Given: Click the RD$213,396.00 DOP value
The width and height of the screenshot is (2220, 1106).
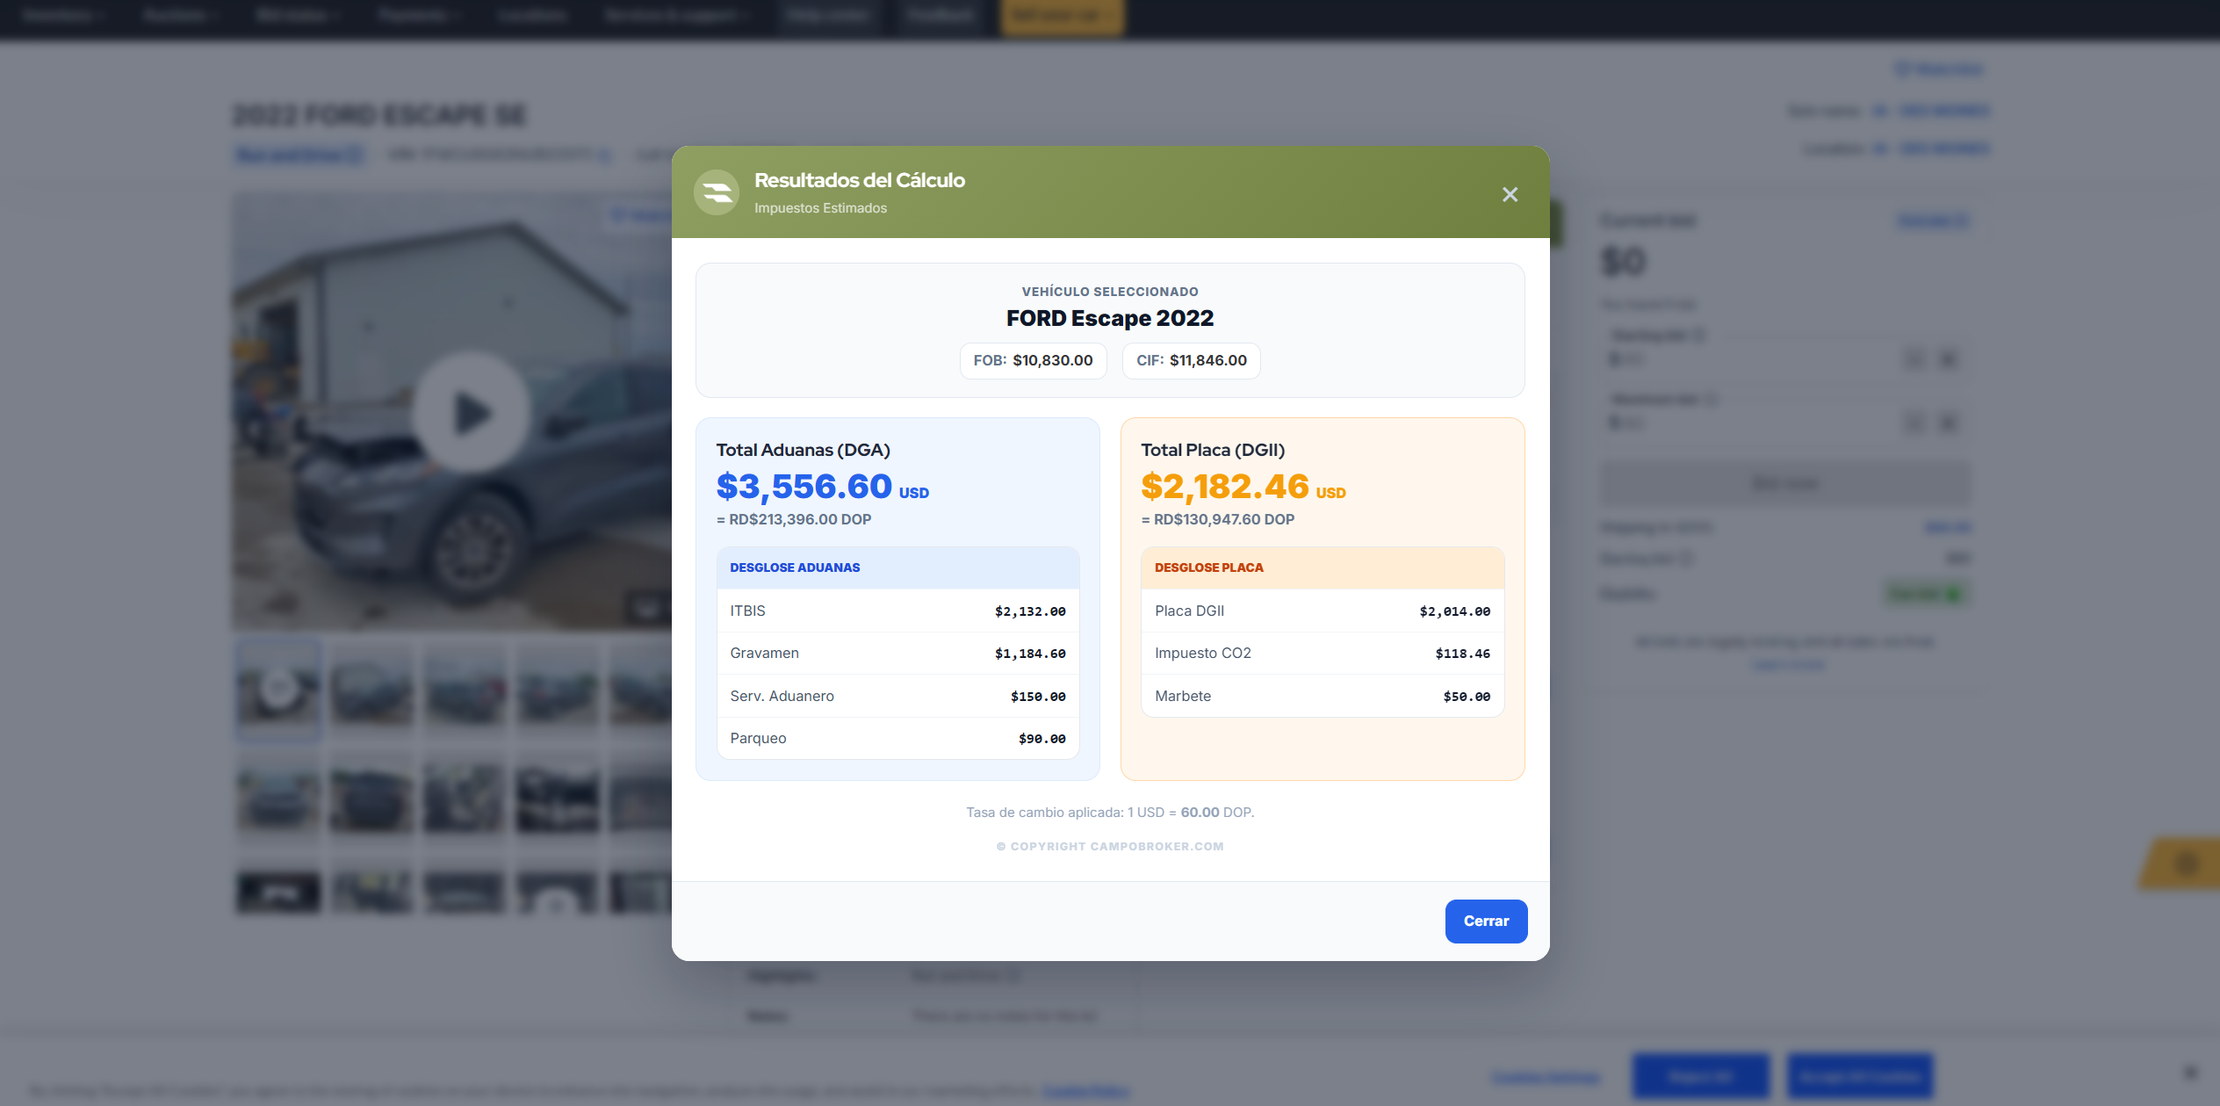Looking at the screenshot, I should [x=794, y=519].
